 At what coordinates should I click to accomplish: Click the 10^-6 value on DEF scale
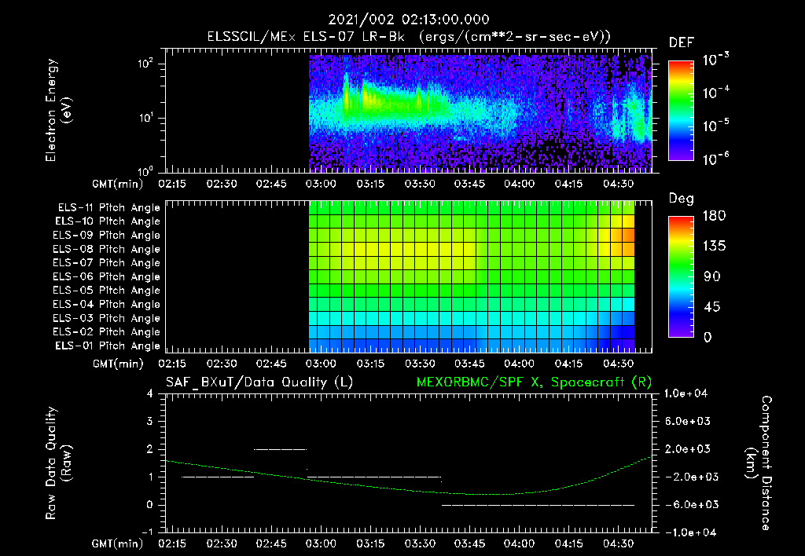pyautogui.click(x=715, y=159)
